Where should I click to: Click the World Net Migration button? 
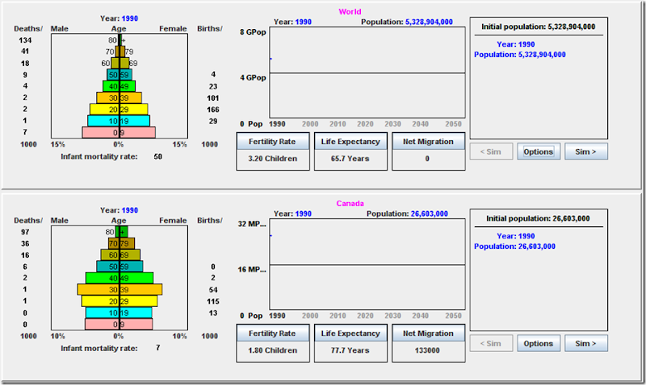pyautogui.click(x=429, y=141)
